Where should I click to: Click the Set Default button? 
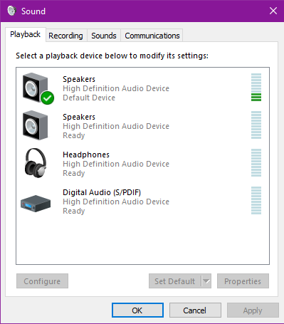coord(175,281)
